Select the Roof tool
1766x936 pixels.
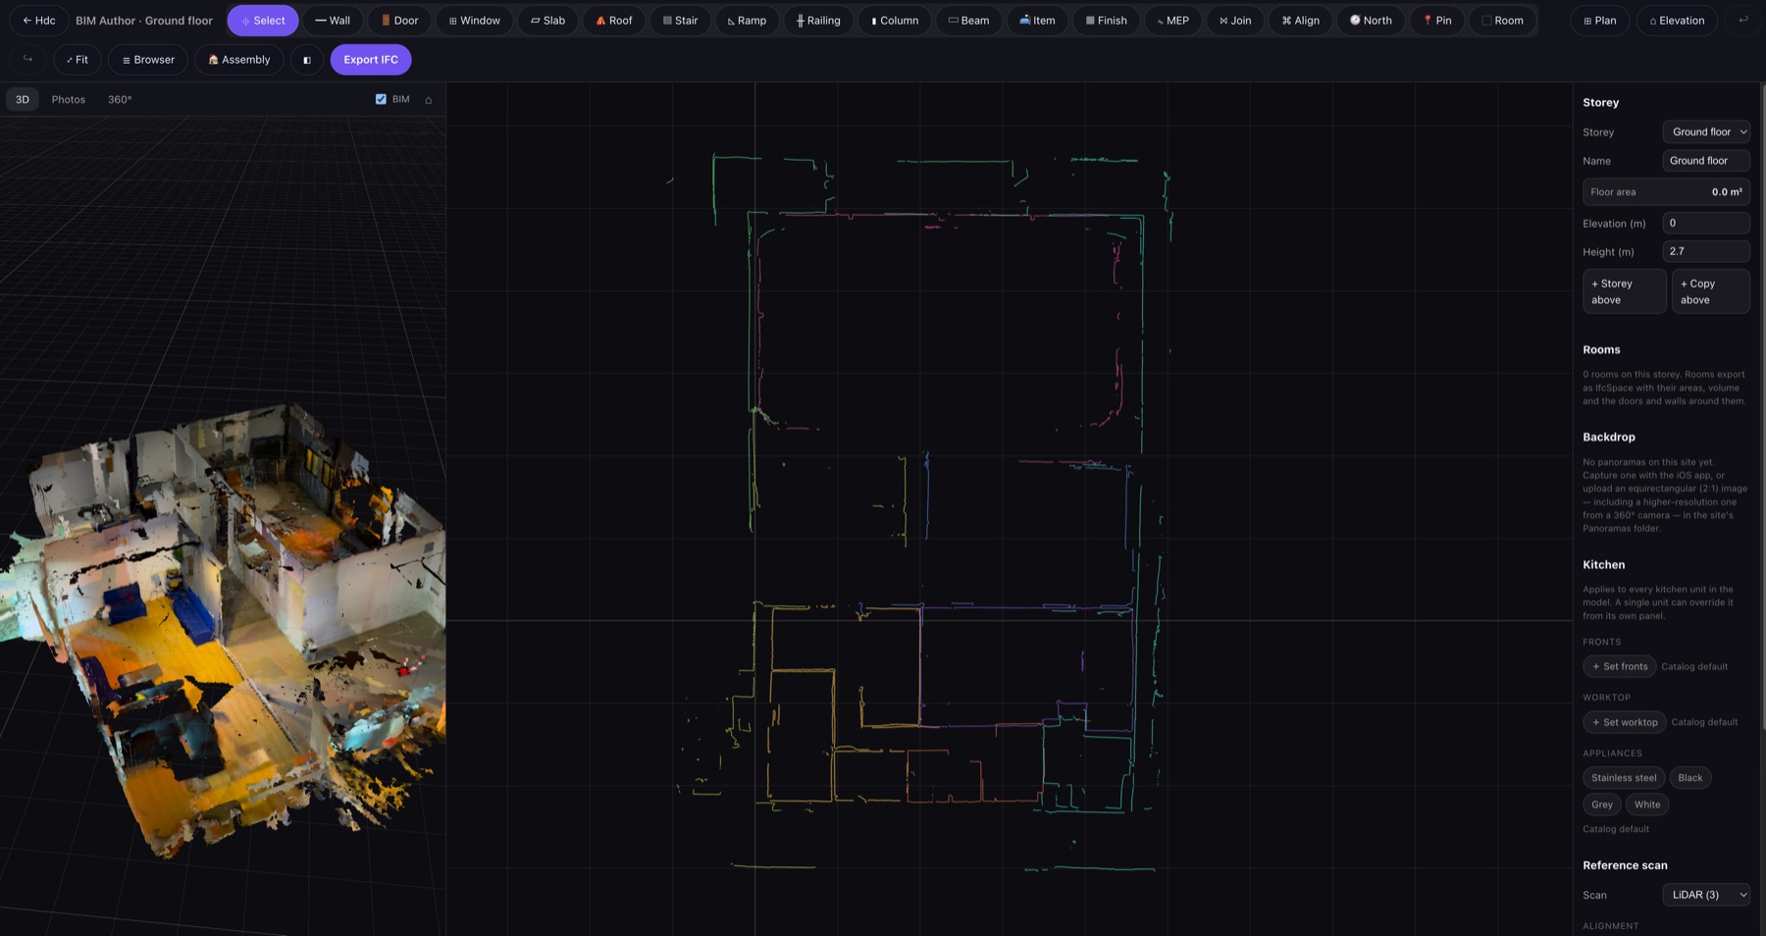point(614,21)
